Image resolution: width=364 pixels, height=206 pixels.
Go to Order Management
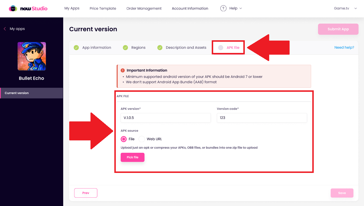[x=144, y=8]
